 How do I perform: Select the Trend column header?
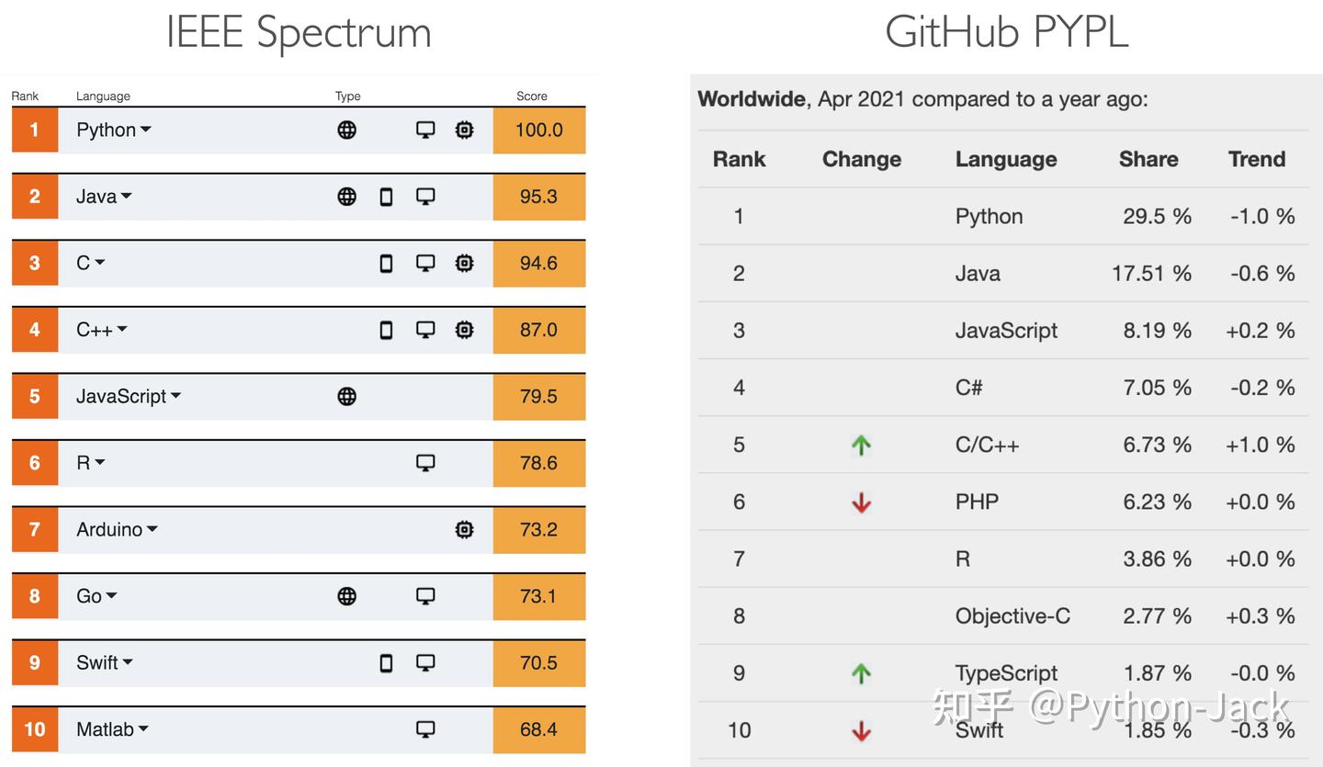[1256, 159]
